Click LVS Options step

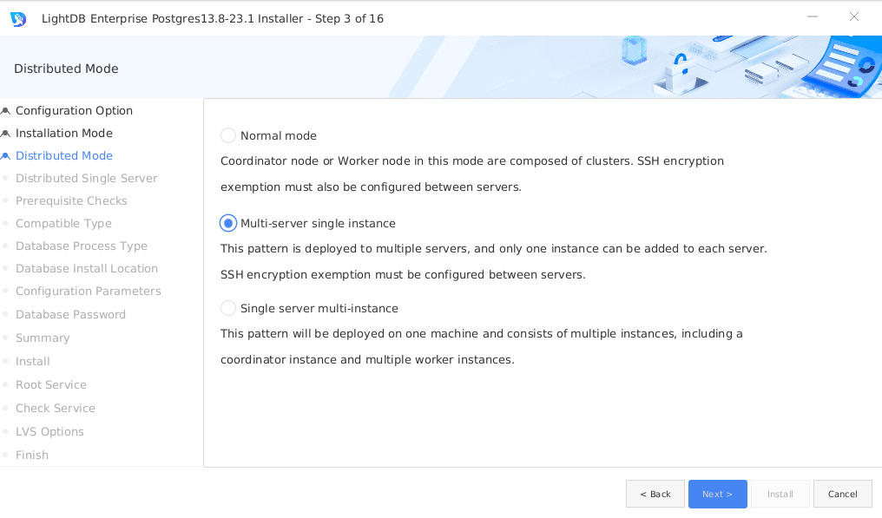[49, 431]
